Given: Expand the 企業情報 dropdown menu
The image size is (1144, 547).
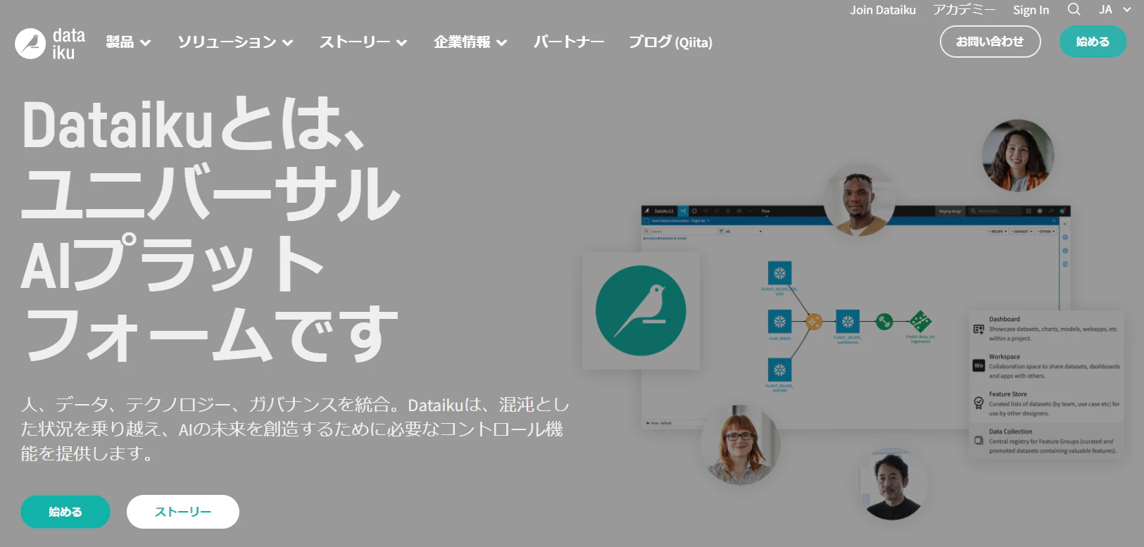Looking at the screenshot, I should 470,42.
